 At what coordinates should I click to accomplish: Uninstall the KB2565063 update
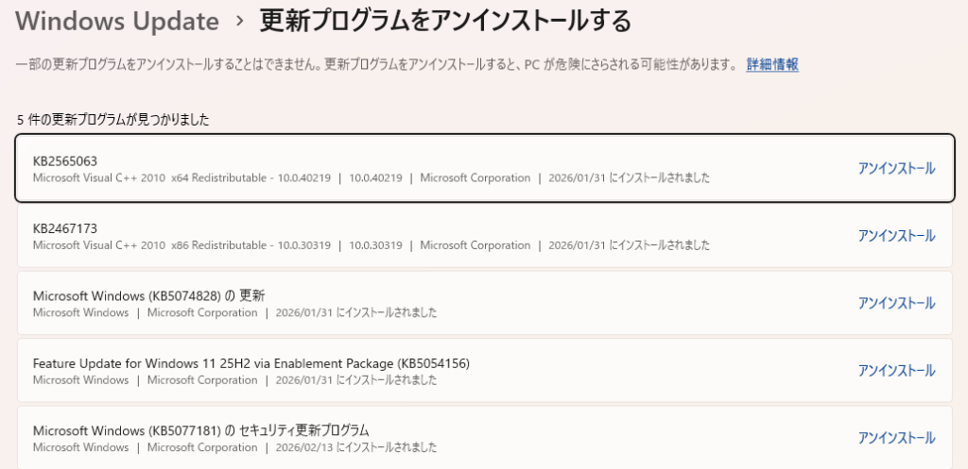[x=896, y=168]
